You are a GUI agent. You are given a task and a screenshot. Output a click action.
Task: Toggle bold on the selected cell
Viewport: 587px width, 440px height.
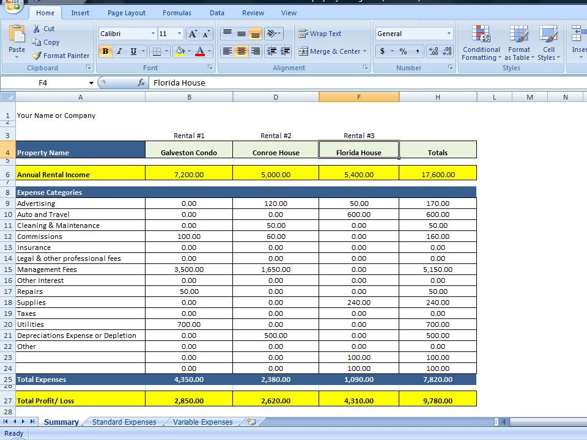click(105, 51)
